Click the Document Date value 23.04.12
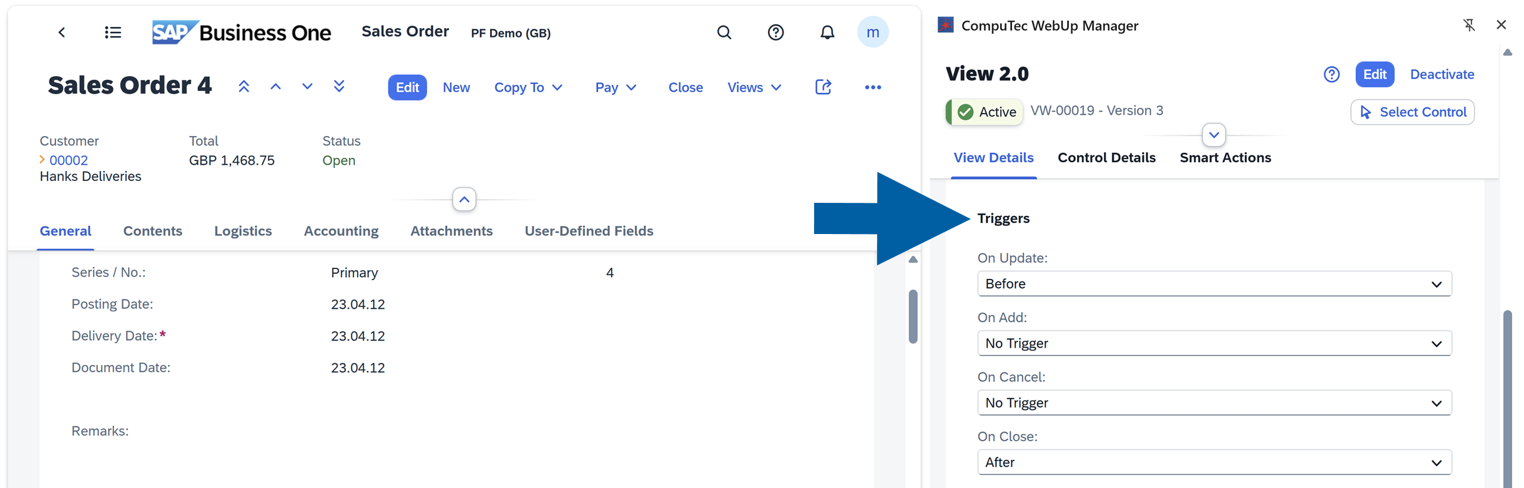The image size is (1524, 488). (x=358, y=368)
